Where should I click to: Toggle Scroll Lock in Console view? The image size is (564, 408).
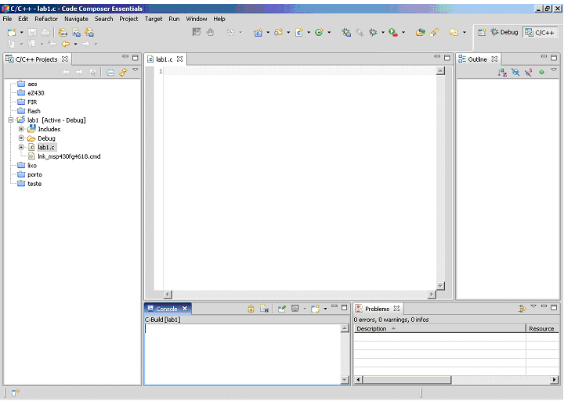251,309
